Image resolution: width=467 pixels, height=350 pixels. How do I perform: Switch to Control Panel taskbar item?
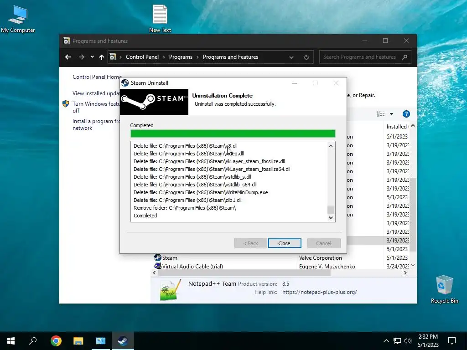[101, 341]
